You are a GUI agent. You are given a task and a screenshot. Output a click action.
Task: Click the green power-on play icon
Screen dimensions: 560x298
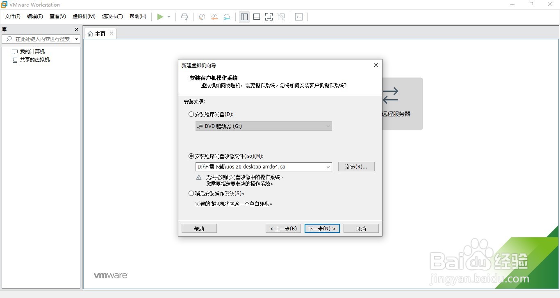[x=160, y=17]
